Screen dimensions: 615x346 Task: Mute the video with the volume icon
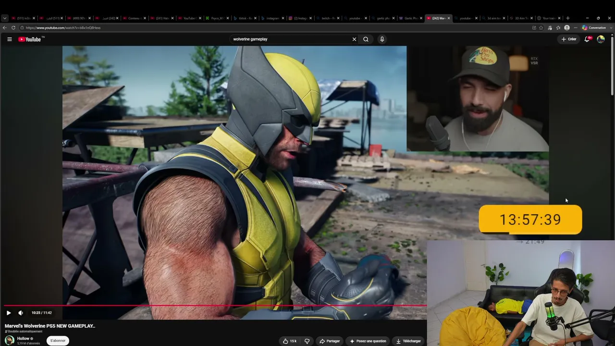click(x=21, y=313)
